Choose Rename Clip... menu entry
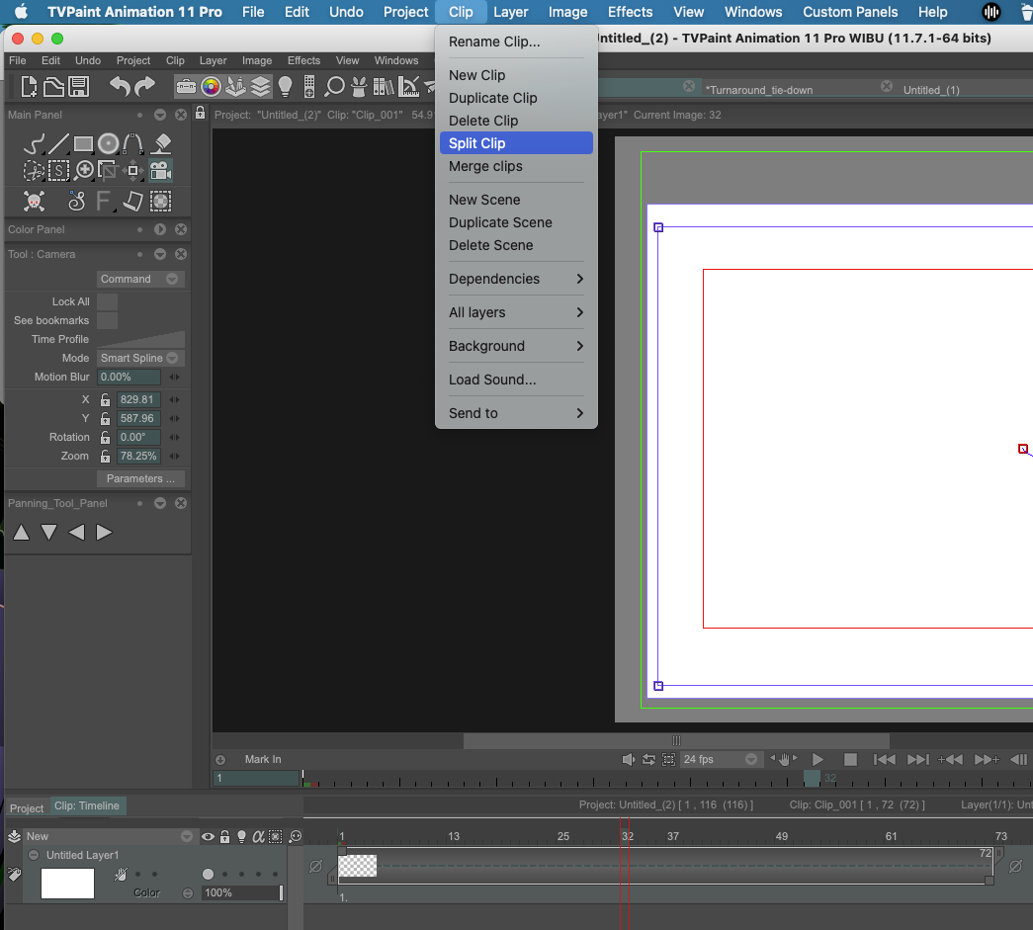 (x=516, y=42)
